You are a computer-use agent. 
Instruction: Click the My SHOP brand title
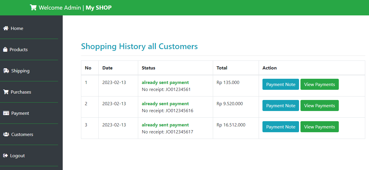[98, 8]
